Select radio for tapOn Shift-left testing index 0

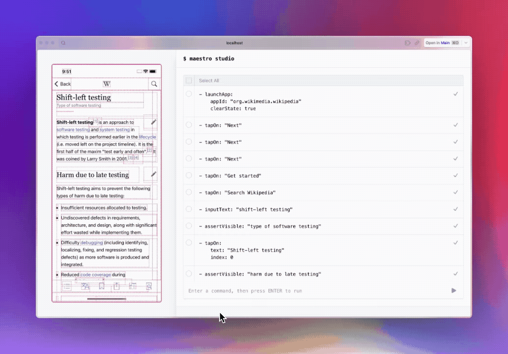[x=189, y=243]
